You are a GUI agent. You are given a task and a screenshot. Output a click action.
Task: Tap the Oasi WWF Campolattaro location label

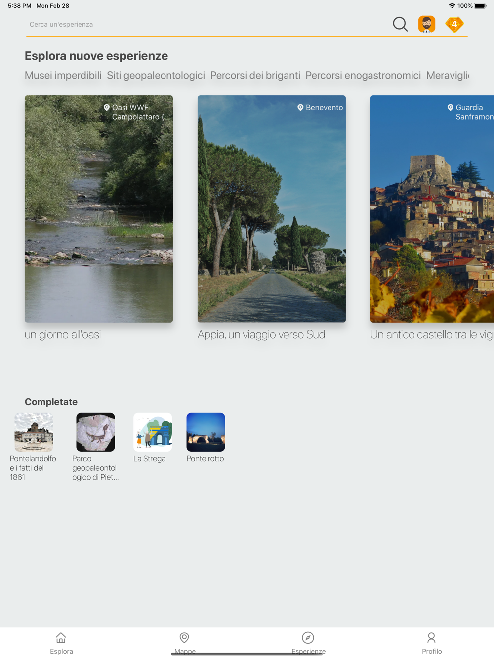pos(141,112)
